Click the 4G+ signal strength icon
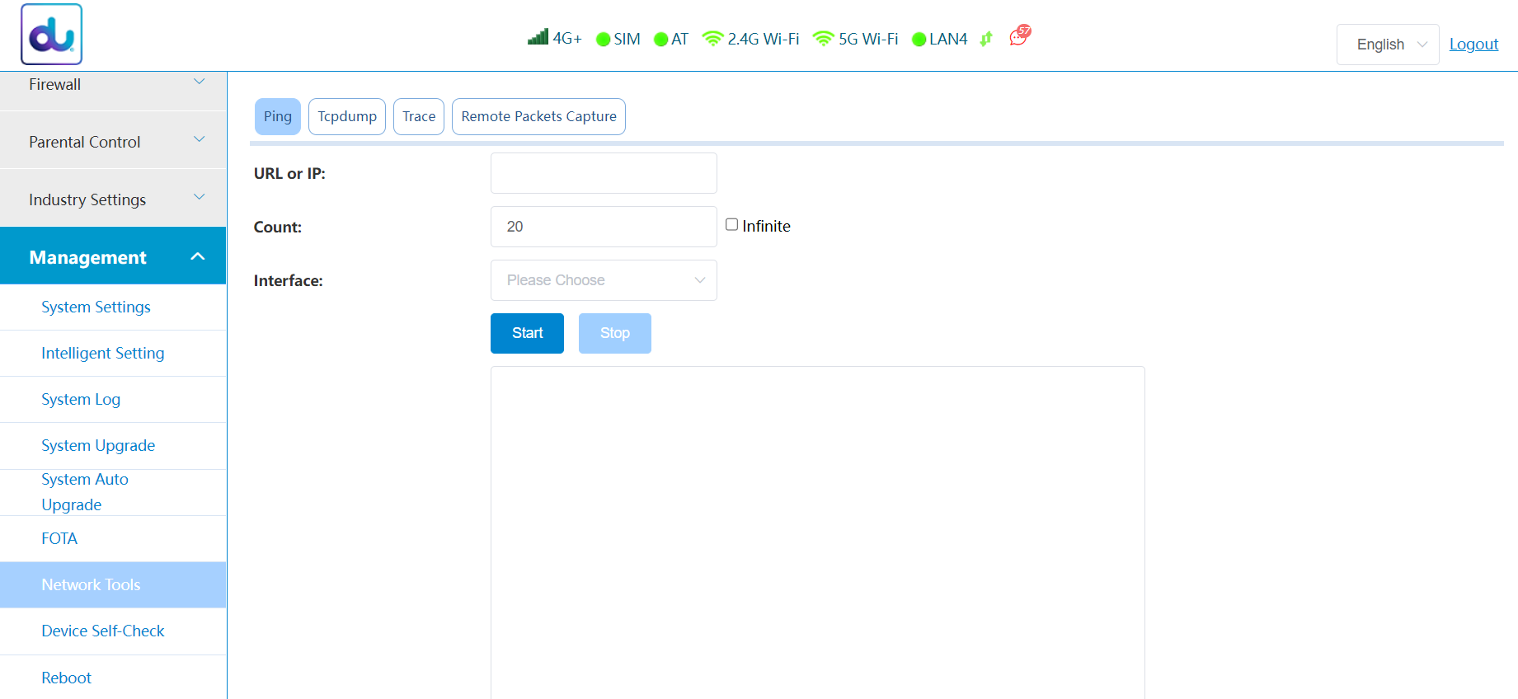This screenshot has height=699, width=1518. pyautogui.click(x=538, y=37)
